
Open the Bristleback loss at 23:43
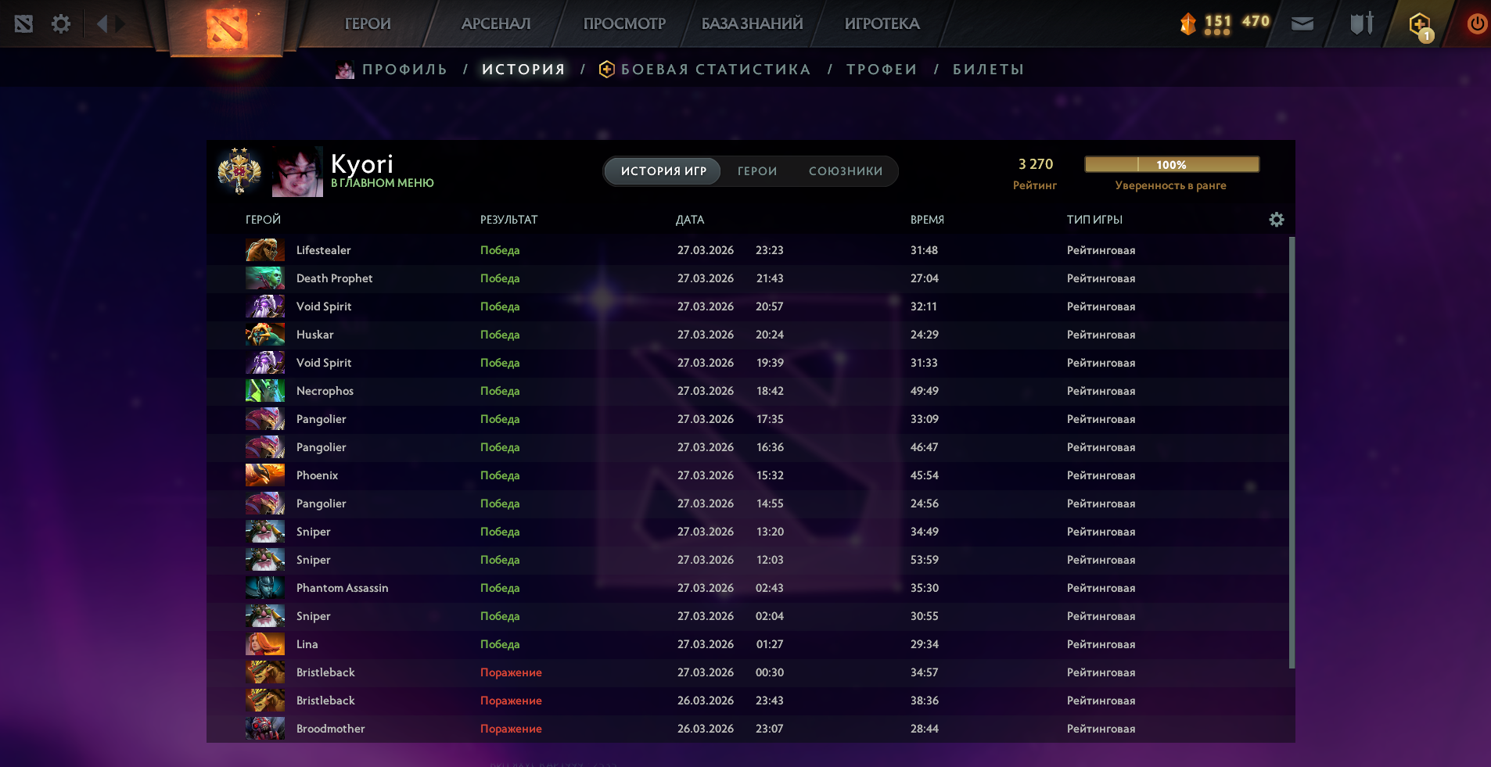click(x=747, y=701)
